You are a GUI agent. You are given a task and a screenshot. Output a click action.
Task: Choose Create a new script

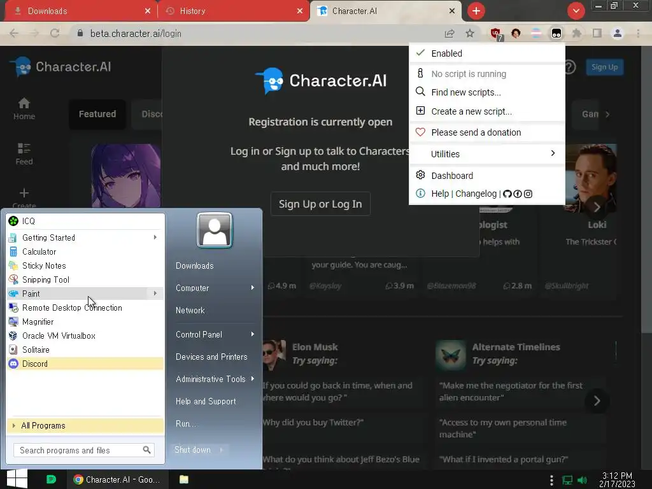487,111
